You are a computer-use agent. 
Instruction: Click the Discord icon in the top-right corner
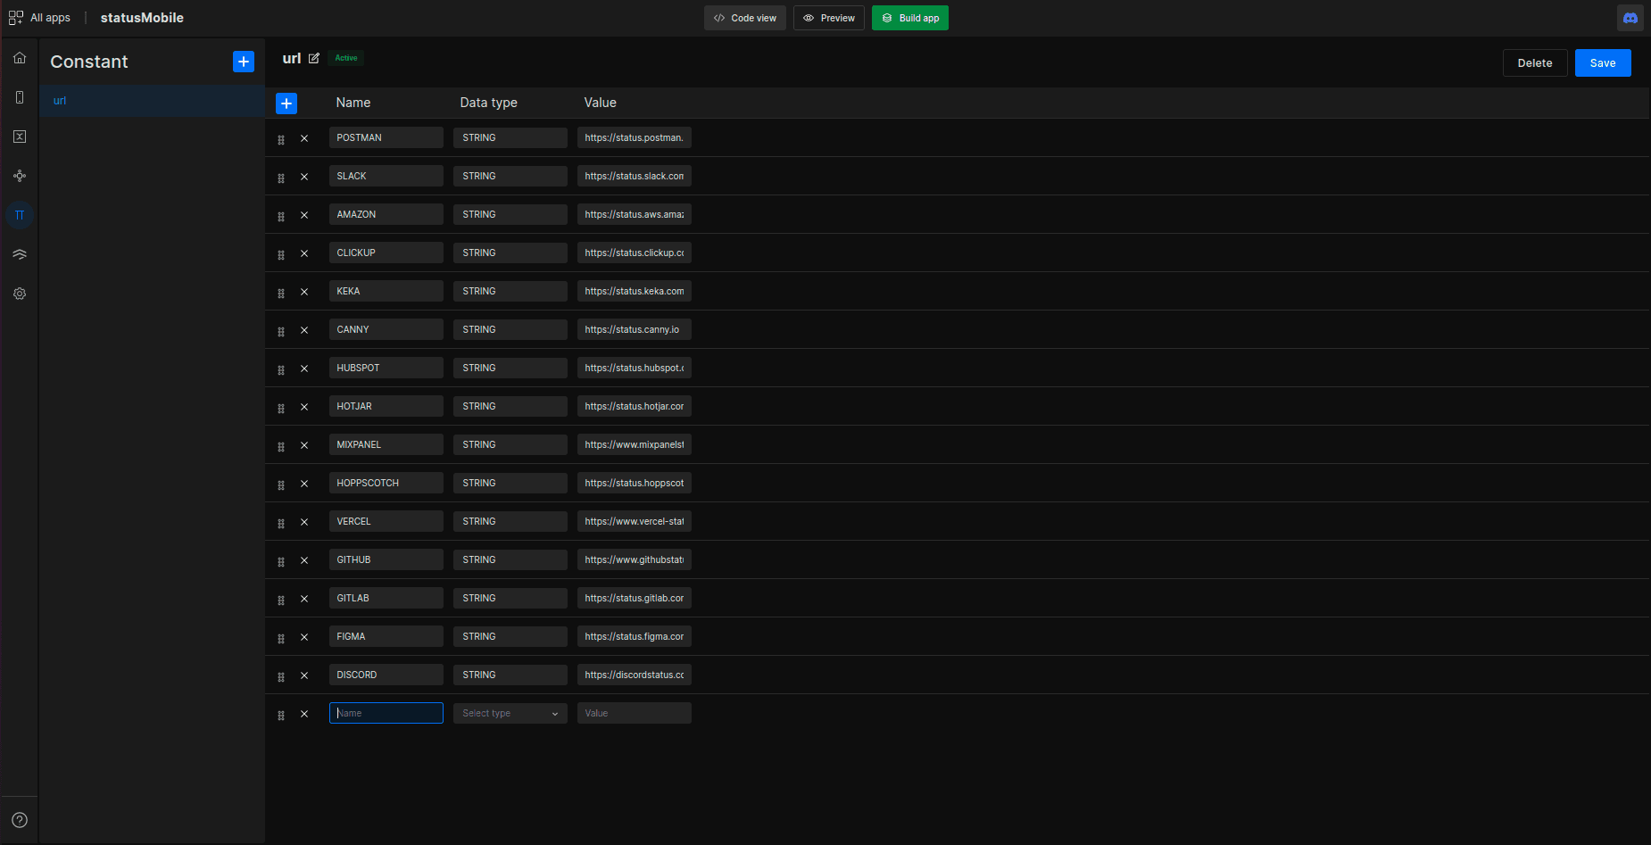point(1630,18)
